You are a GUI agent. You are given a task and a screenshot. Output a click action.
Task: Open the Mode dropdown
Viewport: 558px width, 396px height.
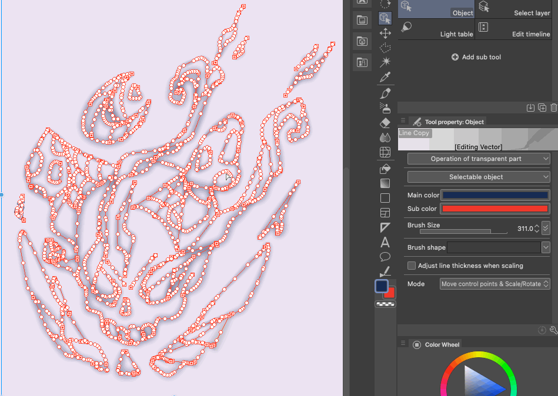(x=495, y=284)
